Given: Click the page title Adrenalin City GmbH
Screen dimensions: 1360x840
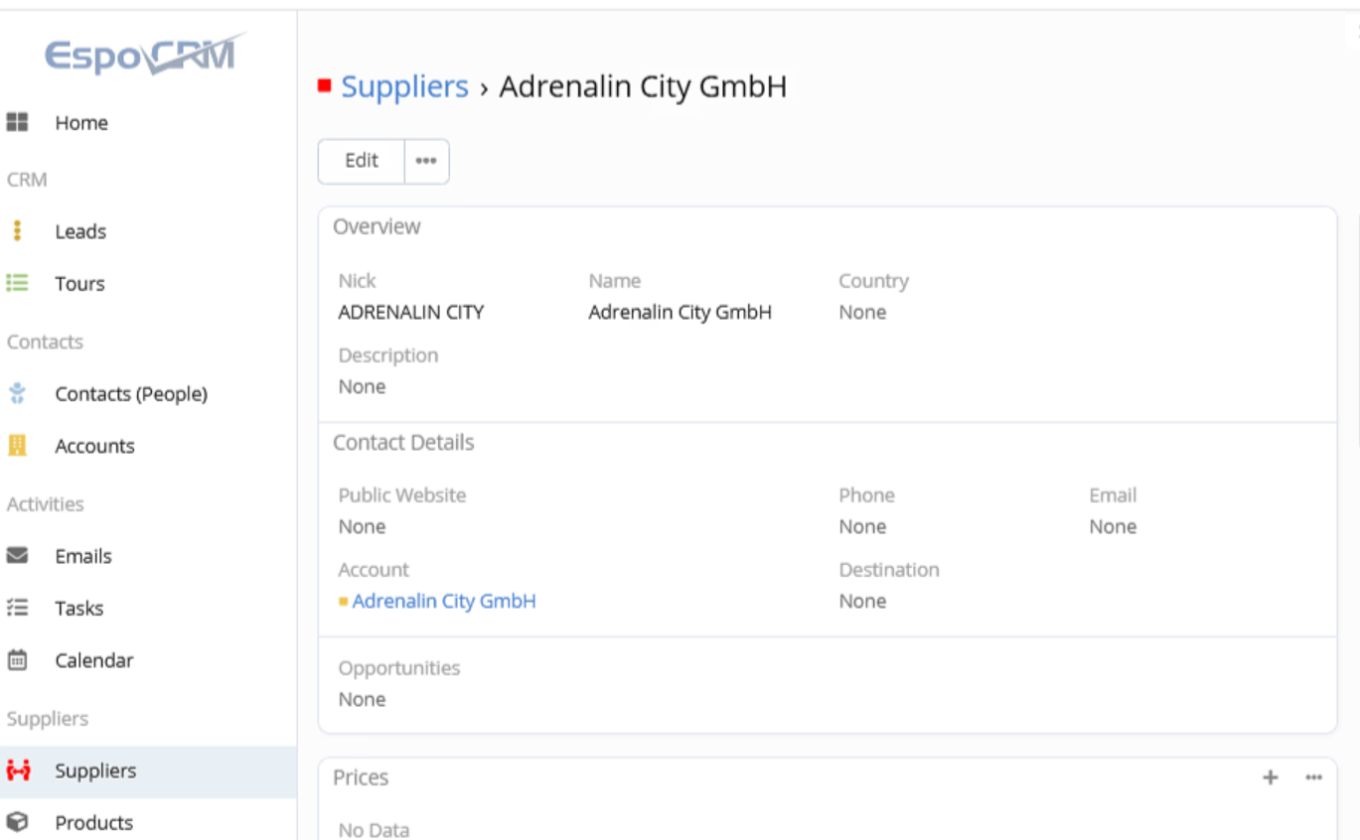Looking at the screenshot, I should pos(643,86).
